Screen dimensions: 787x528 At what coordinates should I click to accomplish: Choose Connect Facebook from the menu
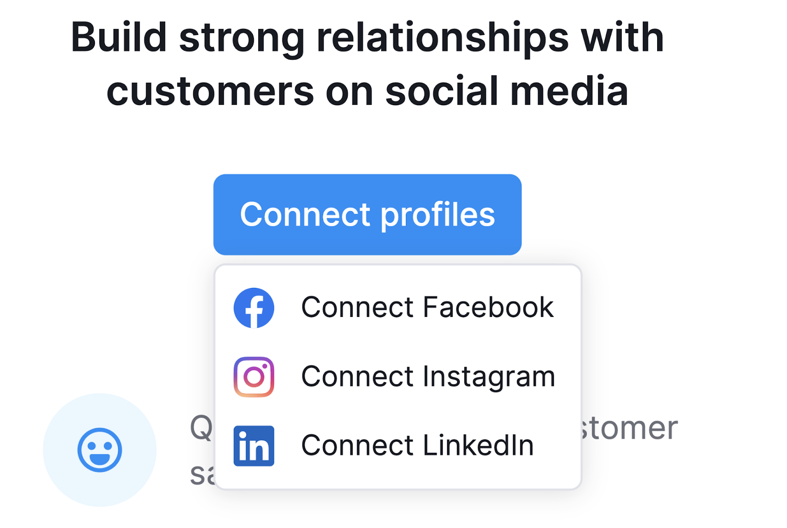(427, 307)
